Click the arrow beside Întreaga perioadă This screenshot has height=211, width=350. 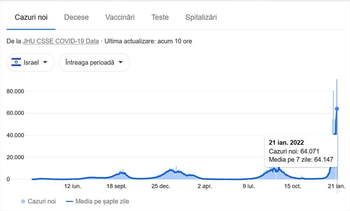pos(121,62)
